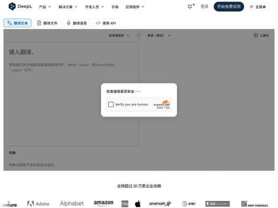The width and height of the screenshot is (278, 208).
Task: Click the 键入翻译 source text field
Action: tap(71, 94)
